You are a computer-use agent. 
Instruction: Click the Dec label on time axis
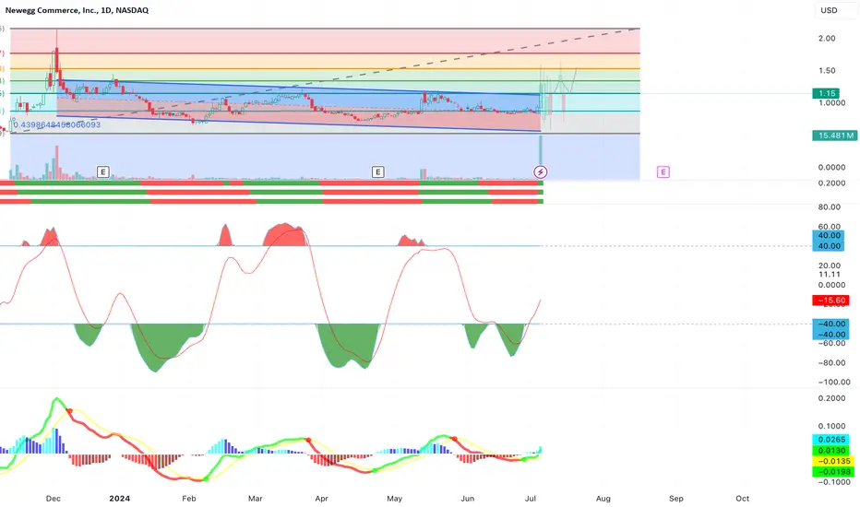point(54,498)
